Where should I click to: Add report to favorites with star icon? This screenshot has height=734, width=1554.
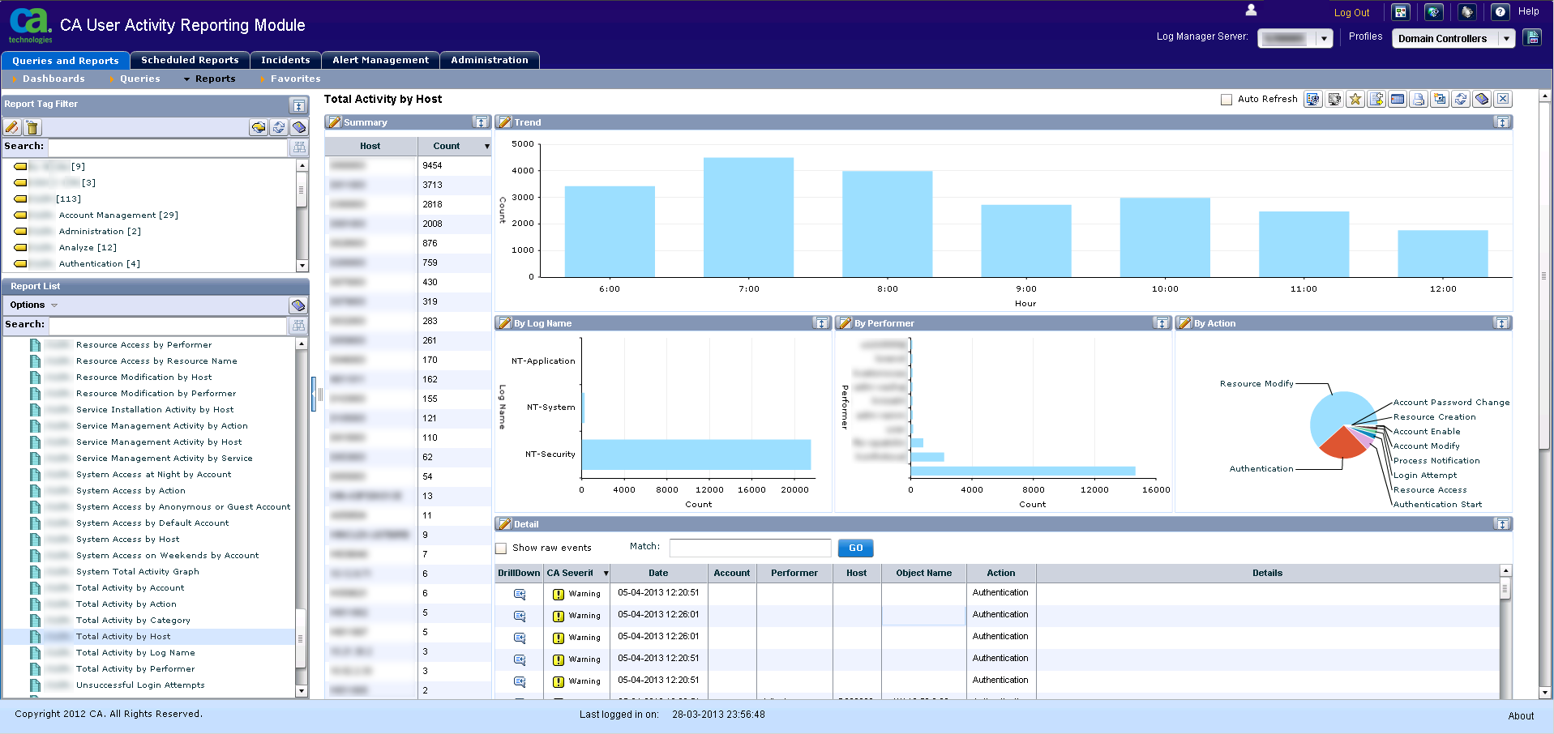(1355, 99)
